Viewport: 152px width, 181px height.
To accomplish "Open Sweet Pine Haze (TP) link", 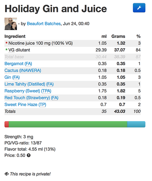I will pos(25,105).
